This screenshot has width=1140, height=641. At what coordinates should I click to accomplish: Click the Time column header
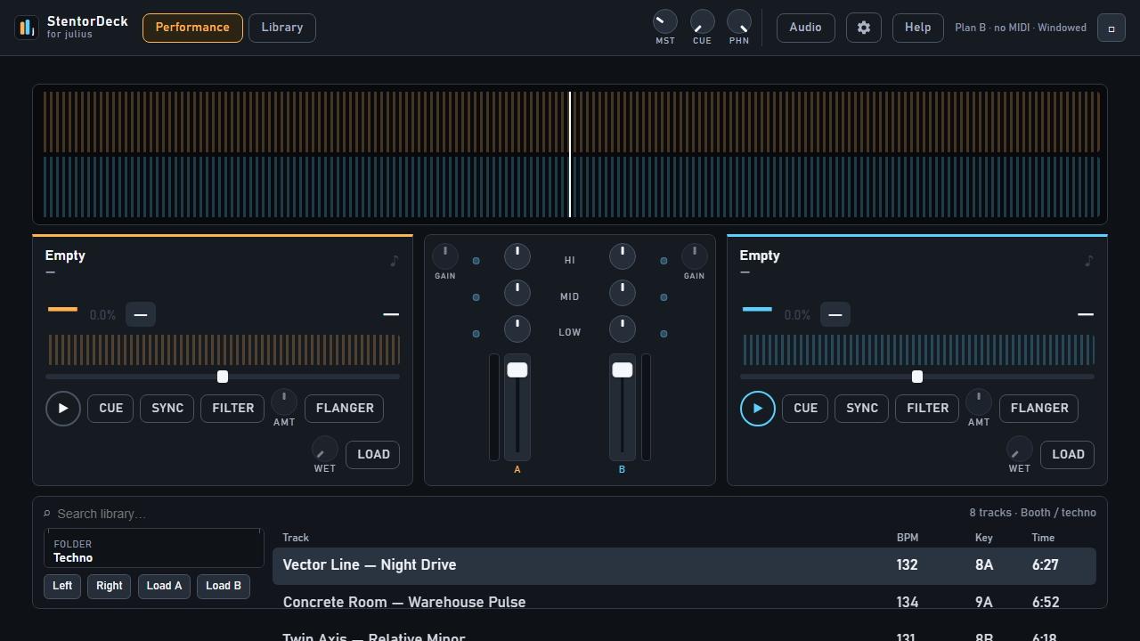[x=1043, y=538]
